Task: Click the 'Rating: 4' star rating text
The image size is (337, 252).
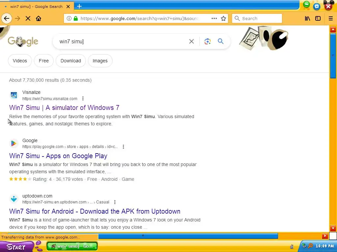Action: pyautogui.click(x=42, y=179)
